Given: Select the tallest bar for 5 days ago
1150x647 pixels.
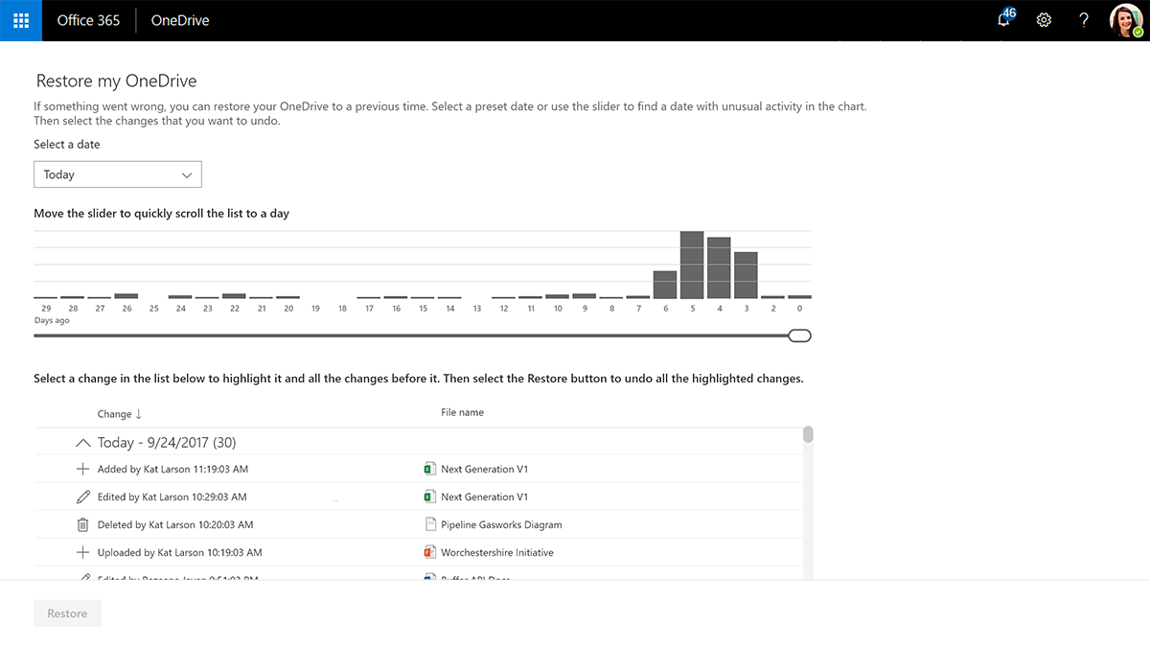Looking at the screenshot, I should 692,266.
